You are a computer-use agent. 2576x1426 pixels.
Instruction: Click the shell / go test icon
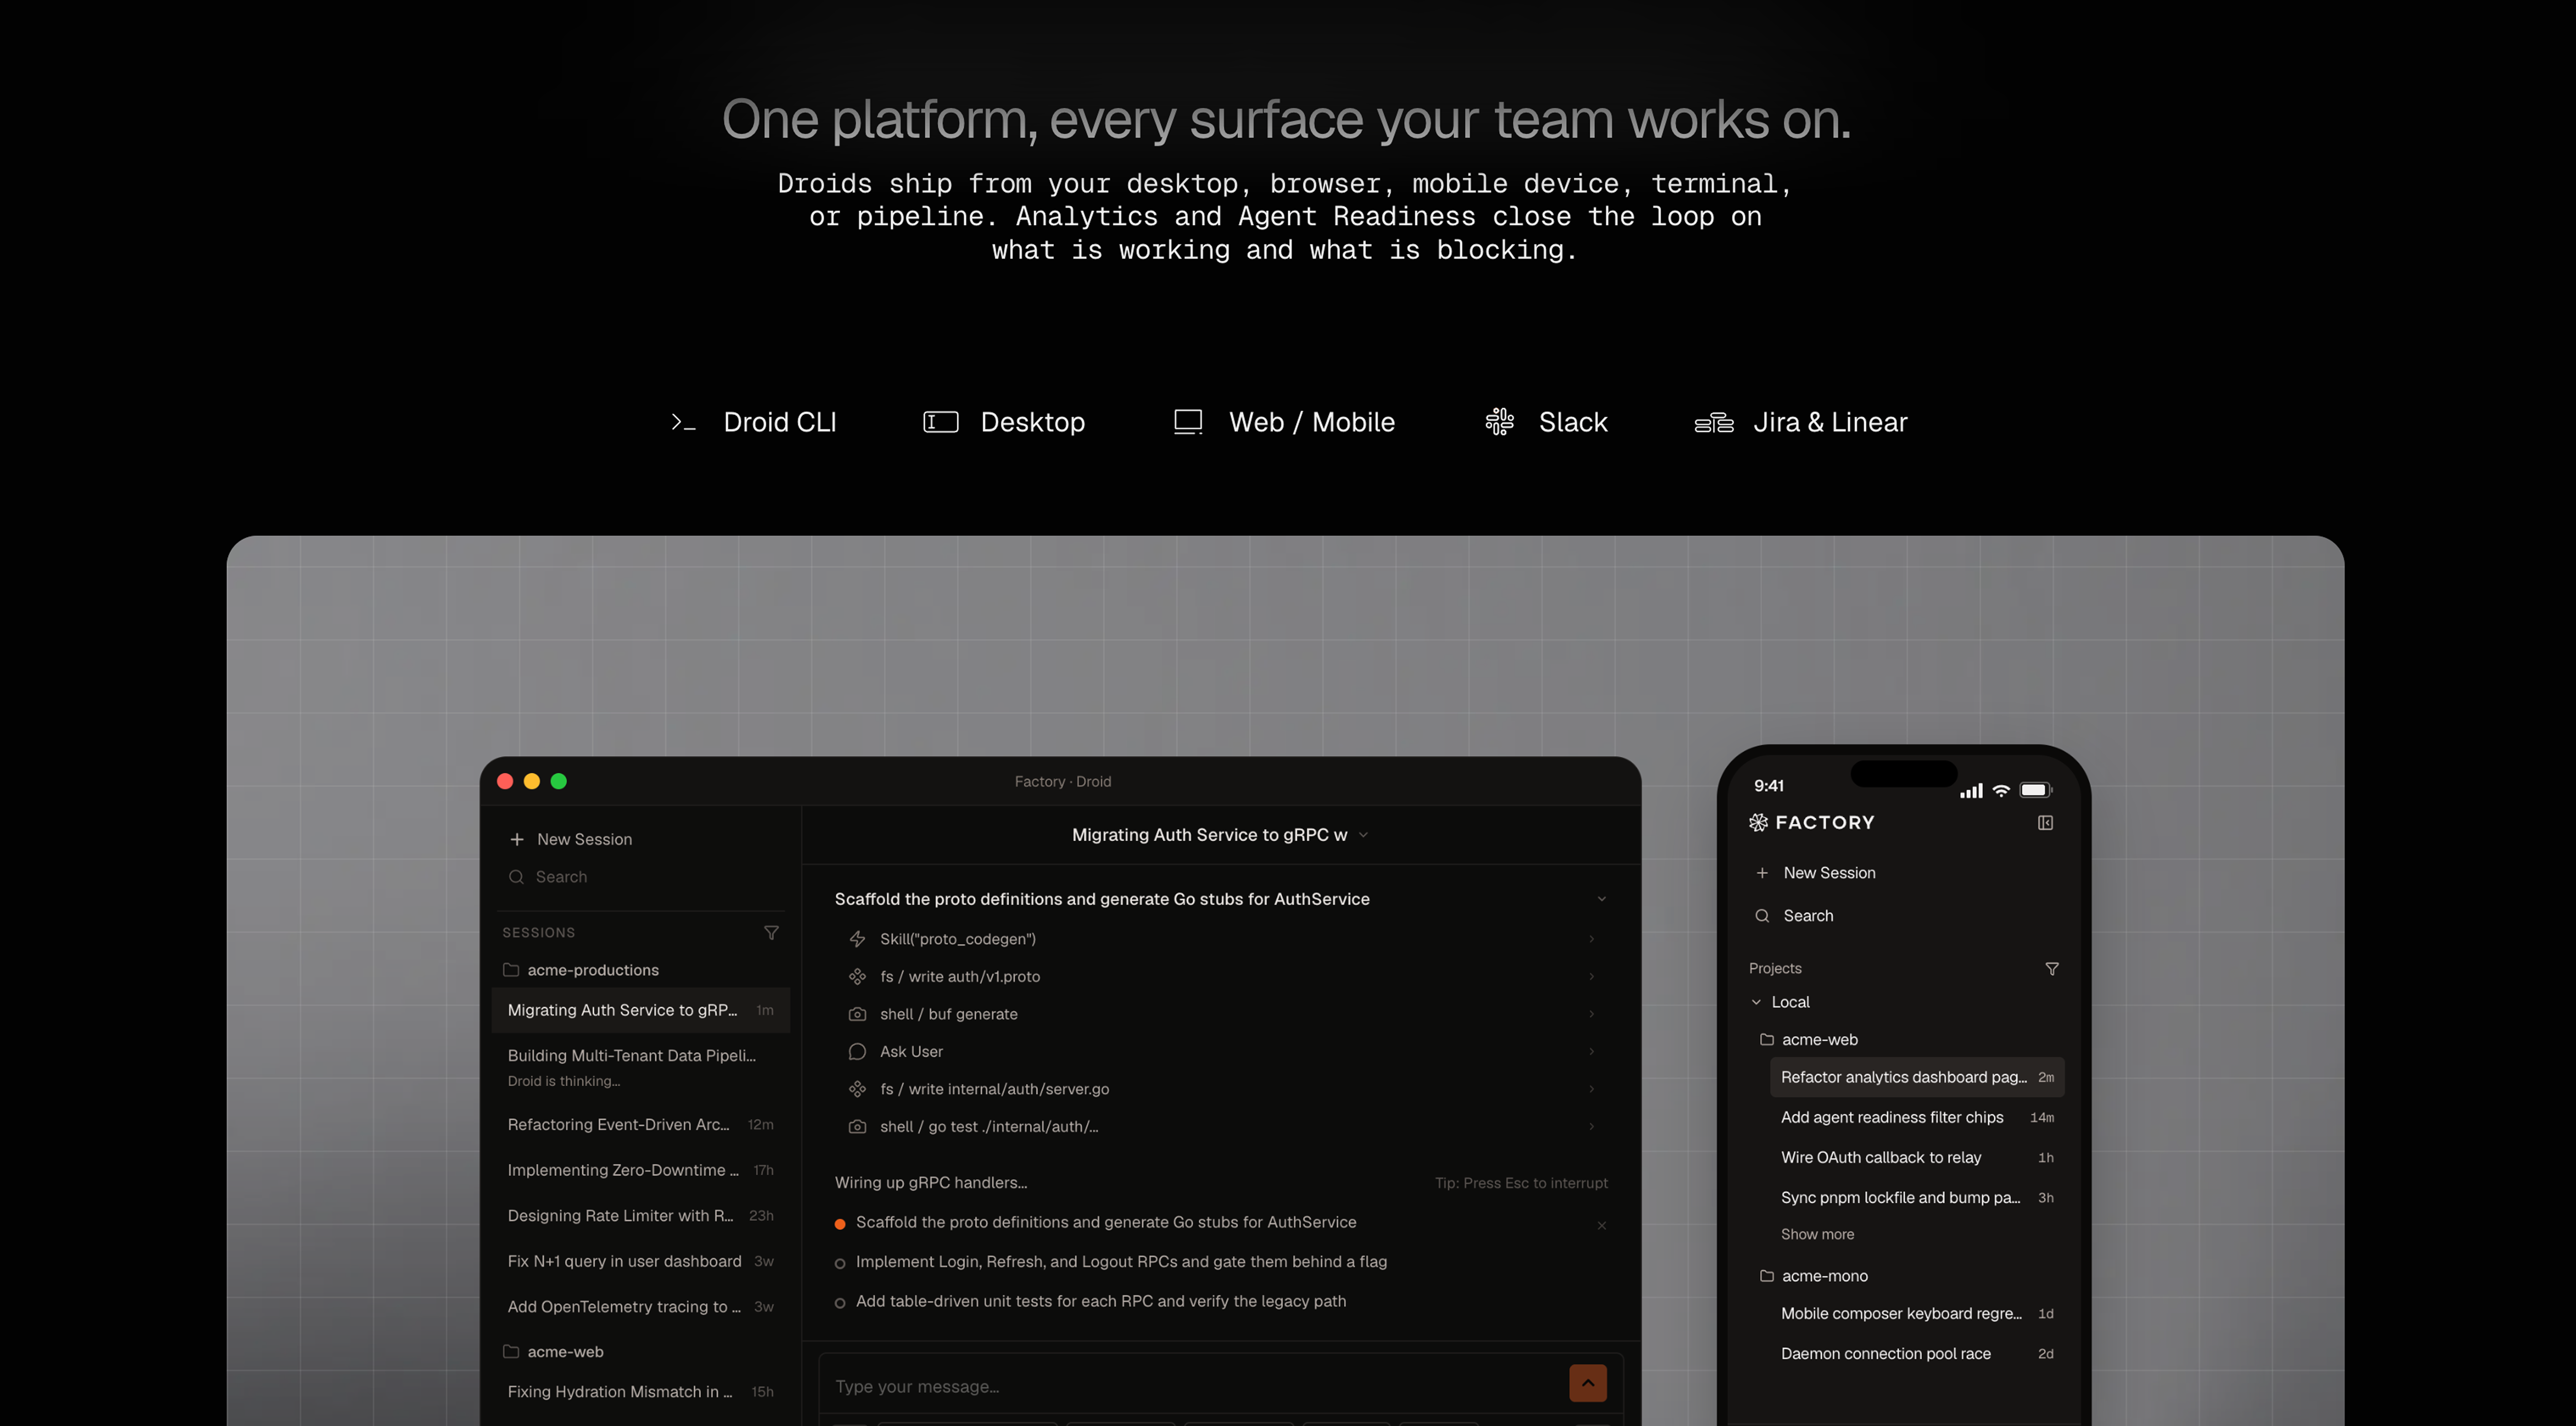coord(857,1126)
